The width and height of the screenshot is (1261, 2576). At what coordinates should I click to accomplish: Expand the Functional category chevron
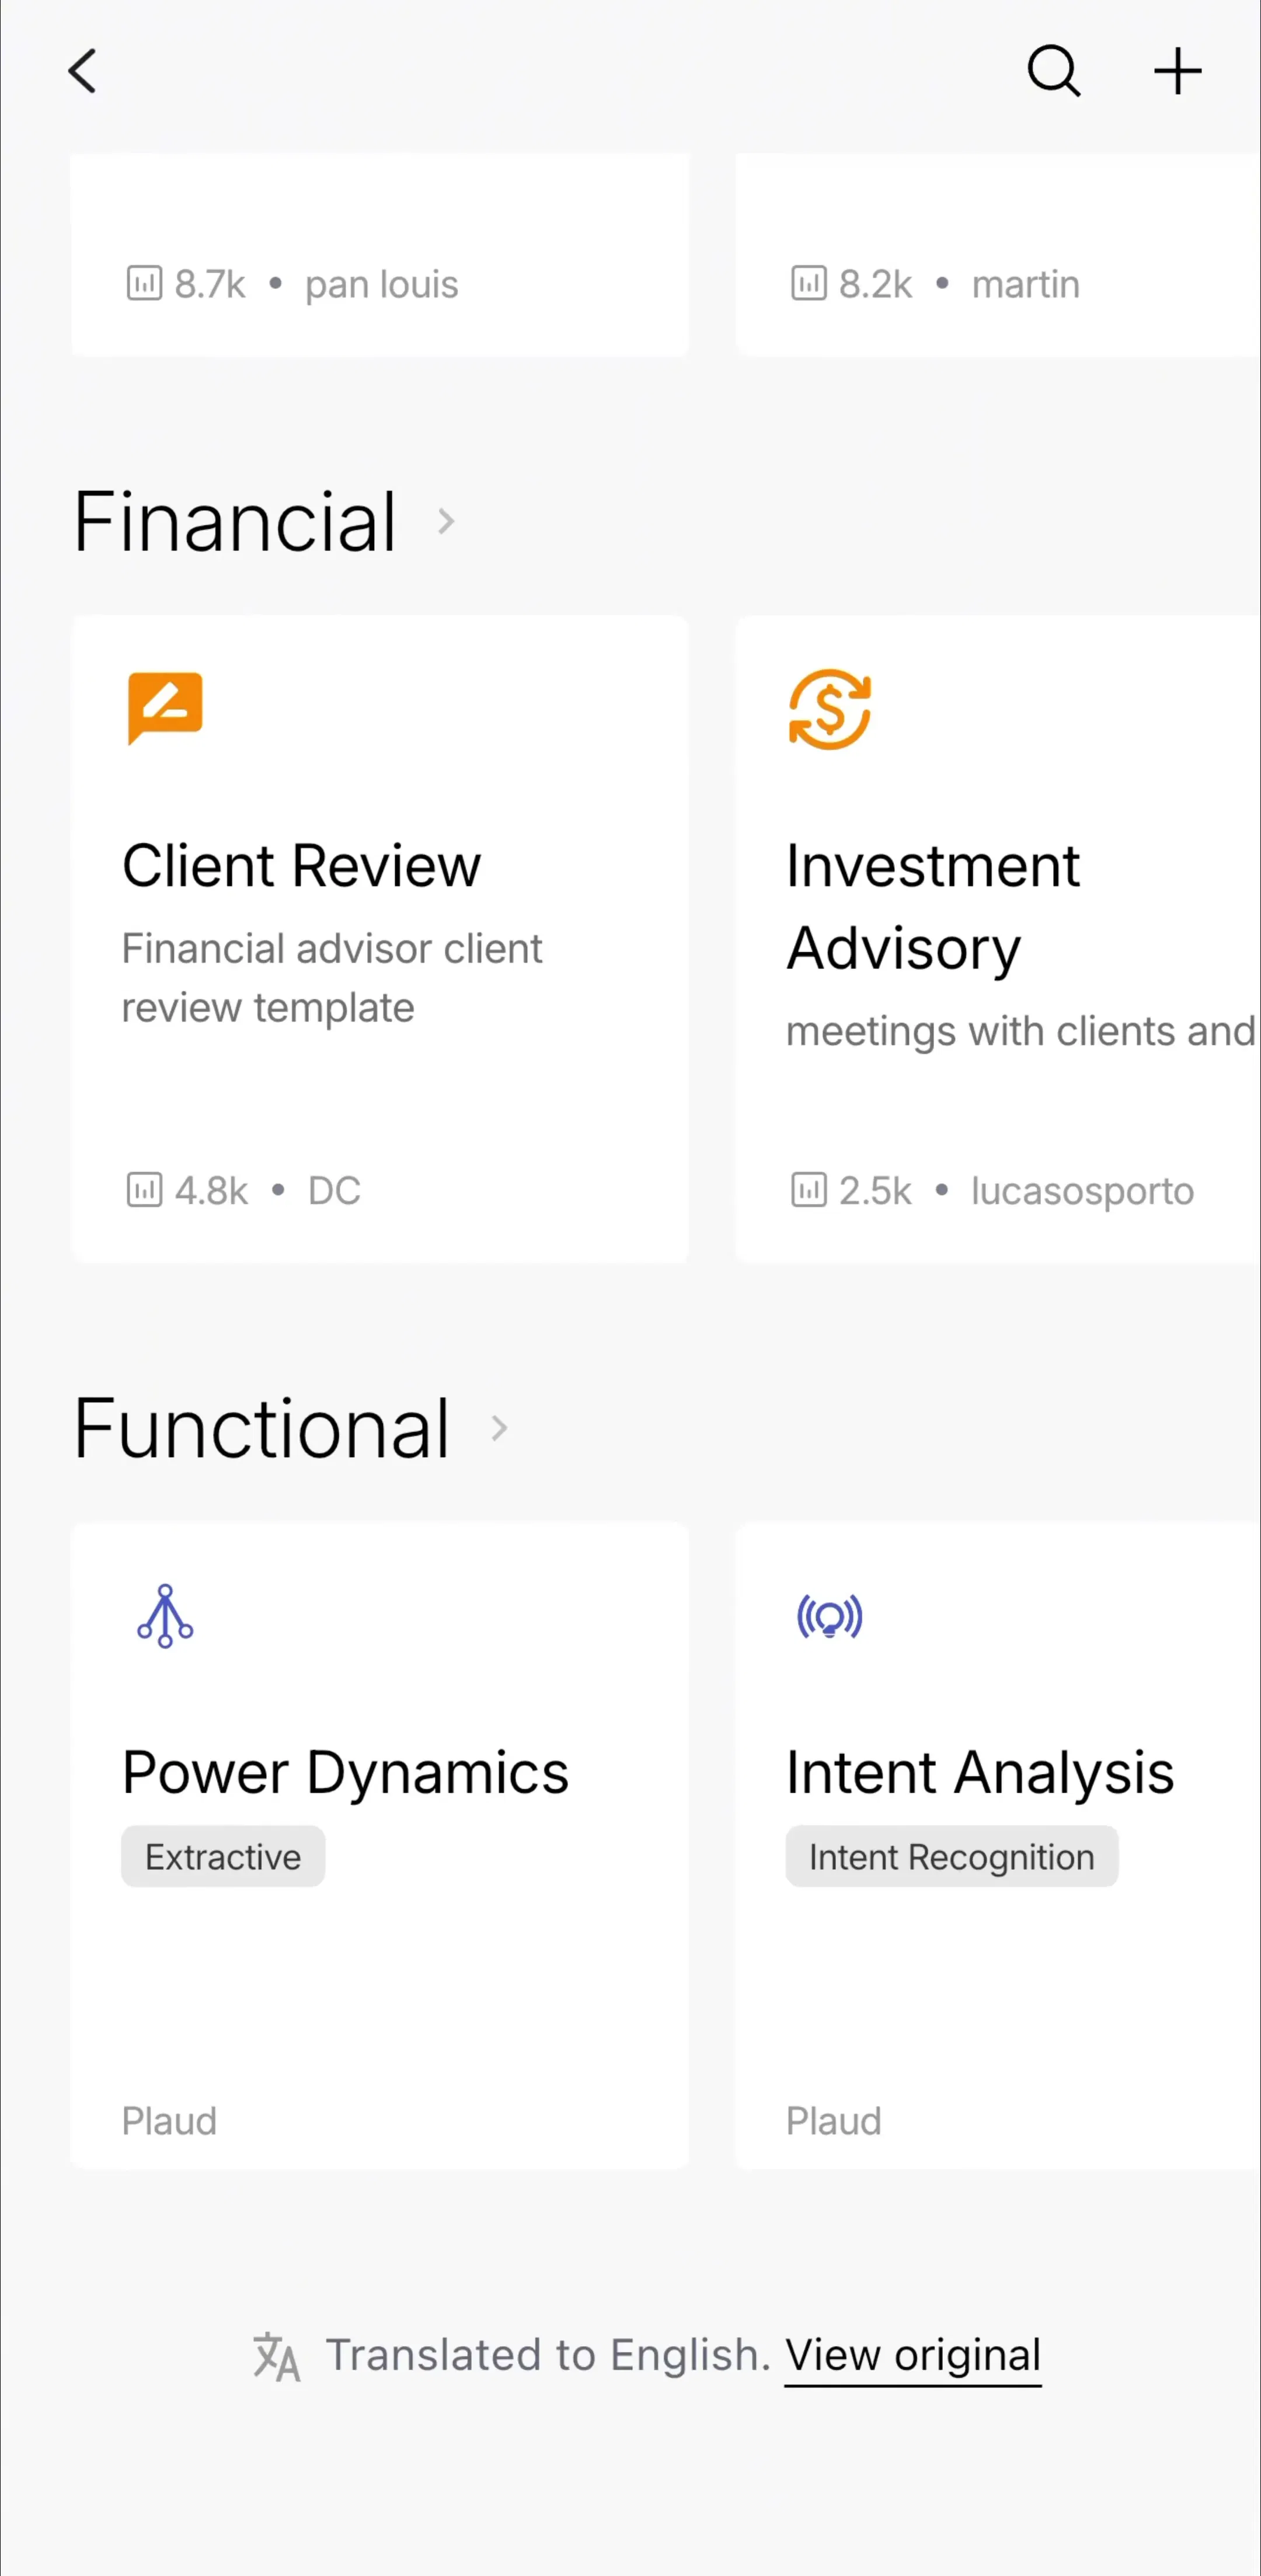coord(499,1428)
